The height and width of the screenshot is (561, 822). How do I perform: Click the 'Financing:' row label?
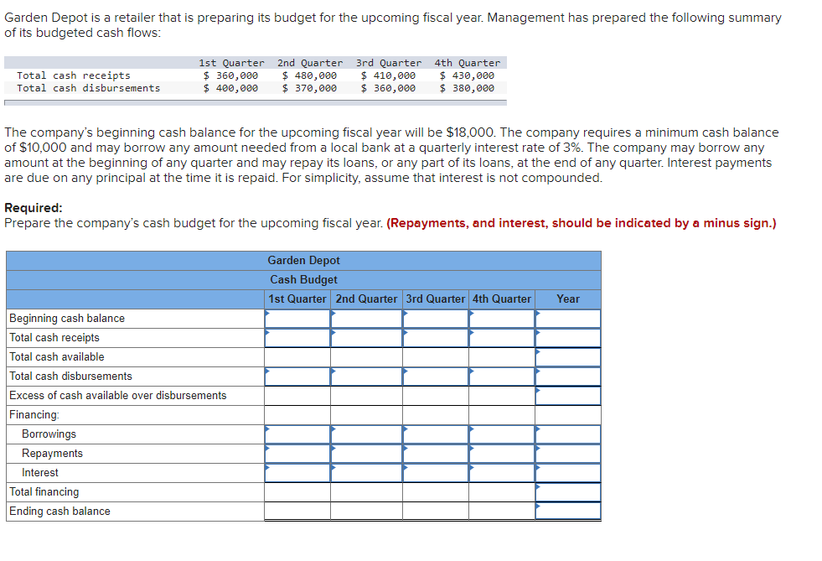(34, 414)
